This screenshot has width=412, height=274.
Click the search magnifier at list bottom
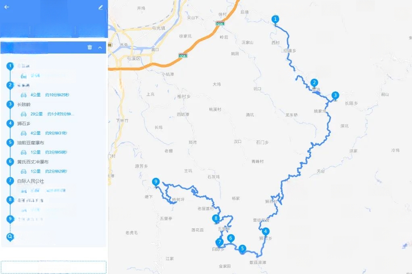[x=10, y=237]
